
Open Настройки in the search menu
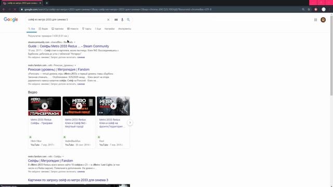tap(110, 29)
